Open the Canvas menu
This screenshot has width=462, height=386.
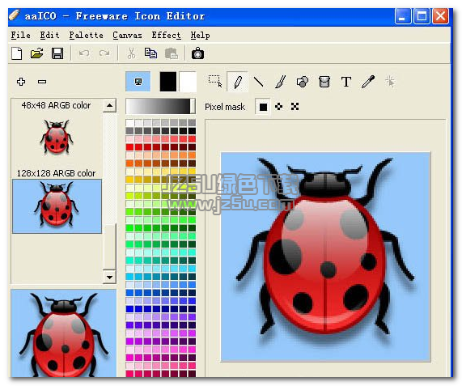(x=127, y=35)
